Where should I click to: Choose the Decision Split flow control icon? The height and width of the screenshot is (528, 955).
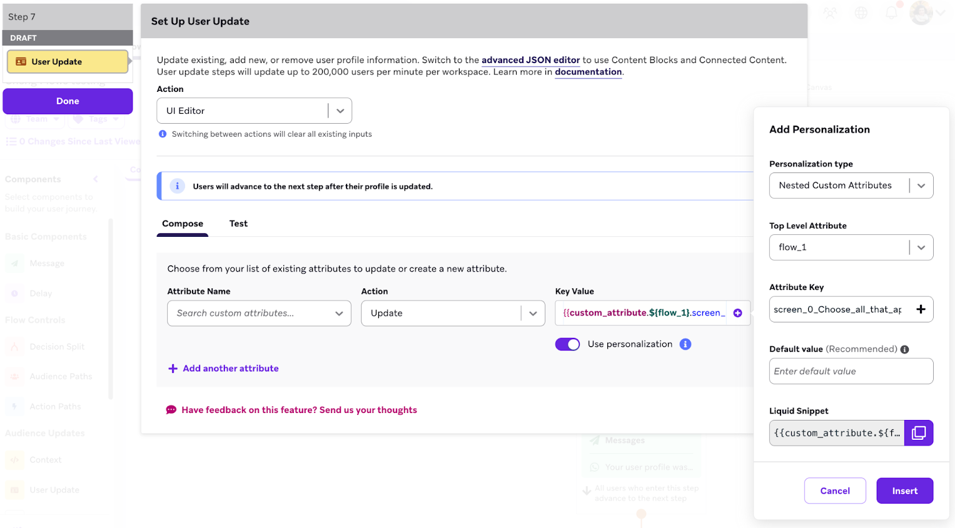coord(14,346)
